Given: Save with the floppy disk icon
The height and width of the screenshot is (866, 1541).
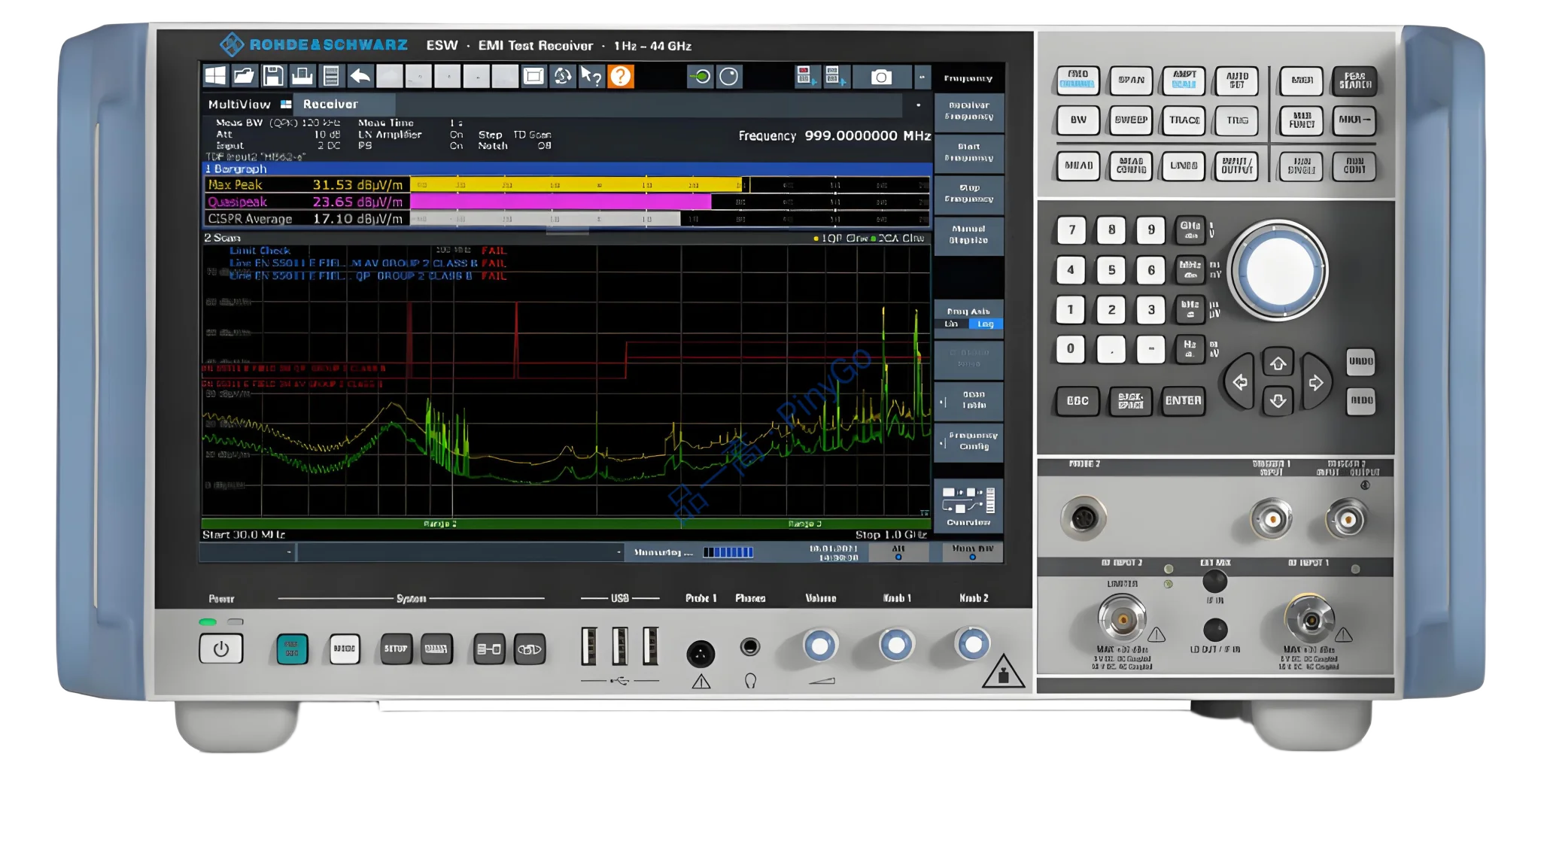Looking at the screenshot, I should coord(273,76).
